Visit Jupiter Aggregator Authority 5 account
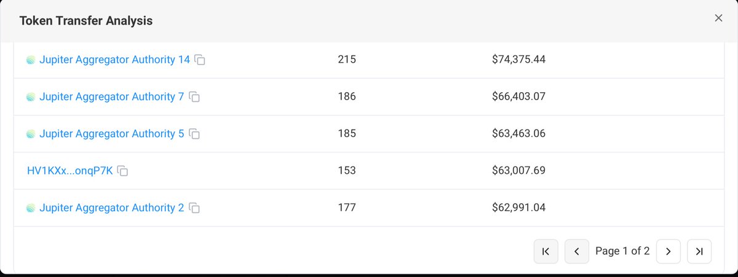This screenshot has height=277, width=738. (111, 133)
